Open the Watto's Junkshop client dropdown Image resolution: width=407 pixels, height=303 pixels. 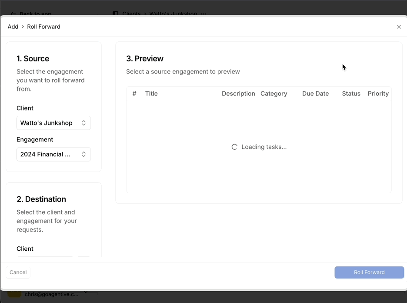pyautogui.click(x=53, y=123)
